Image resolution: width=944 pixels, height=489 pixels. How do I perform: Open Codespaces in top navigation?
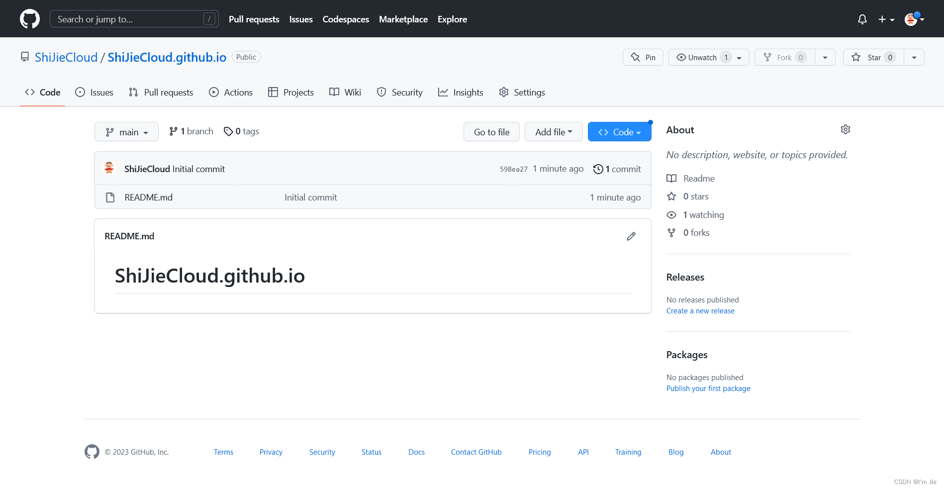coord(346,19)
